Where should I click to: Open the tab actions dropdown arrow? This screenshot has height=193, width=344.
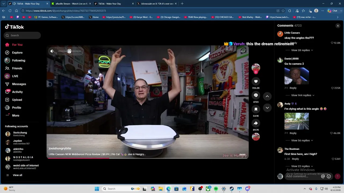tap(3, 4)
